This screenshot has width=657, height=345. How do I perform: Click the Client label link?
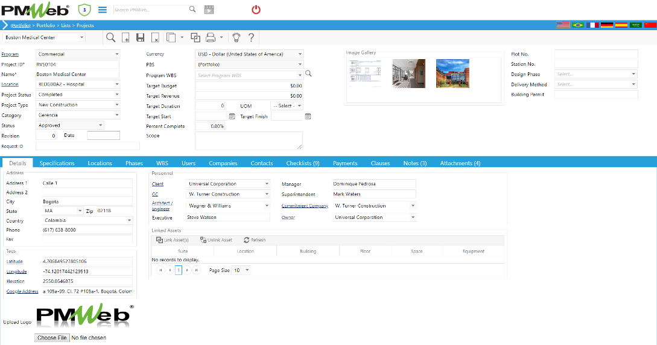click(157, 184)
